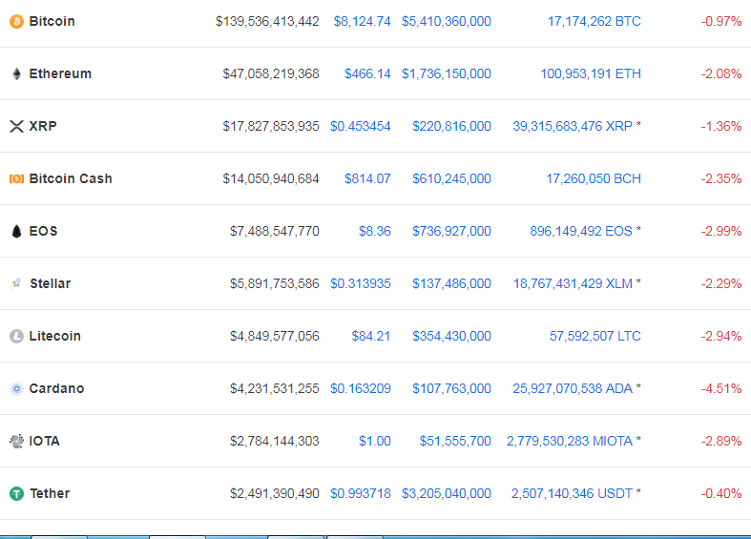The height and width of the screenshot is (539, 751).
Task: Click the Bitcoin Cash orange icon
Action: 16,178
